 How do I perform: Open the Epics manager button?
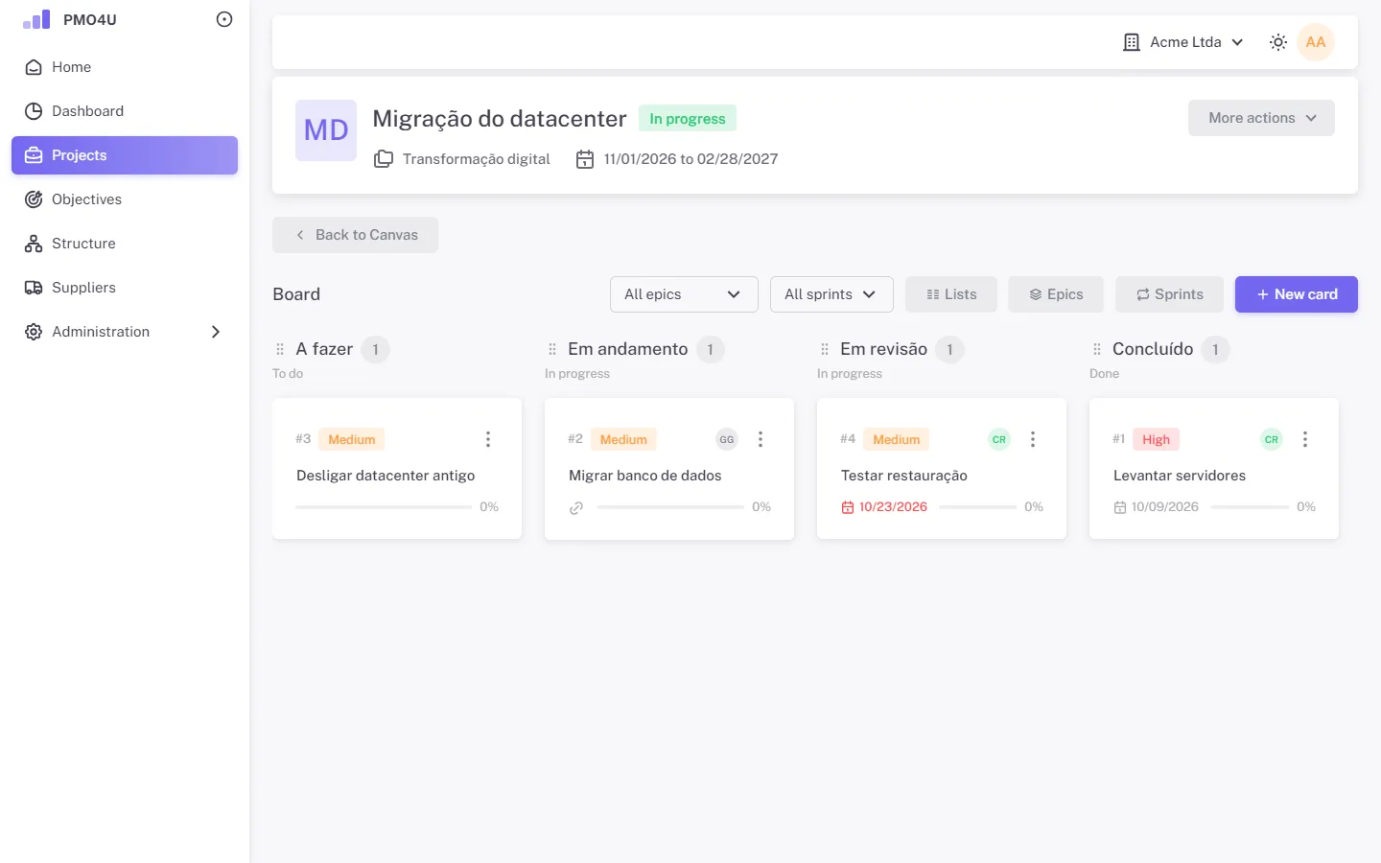[x=1056, y=294]
